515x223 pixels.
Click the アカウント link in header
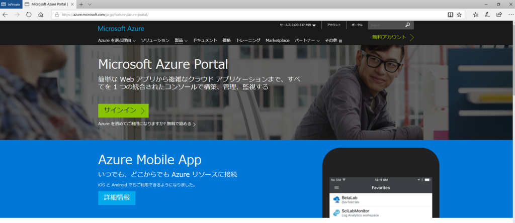pos(334,25)
